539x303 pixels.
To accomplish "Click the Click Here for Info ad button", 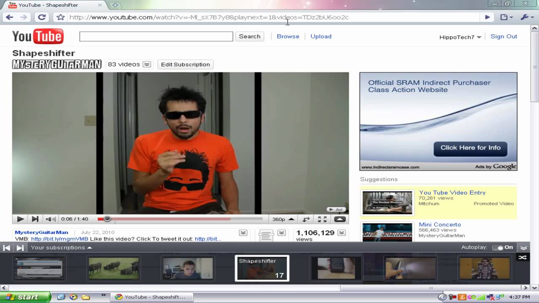I will click(x=470, y=148).
